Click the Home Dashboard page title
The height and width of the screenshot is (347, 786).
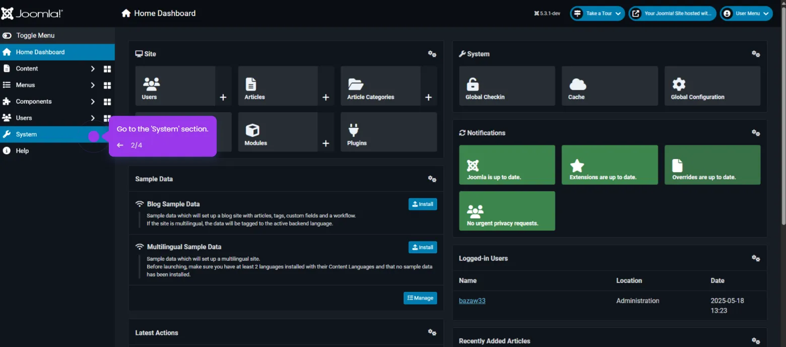165,14
